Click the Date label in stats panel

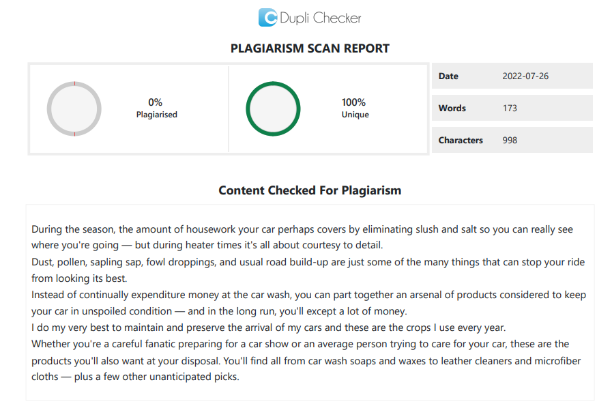click(x=448, y=76)
